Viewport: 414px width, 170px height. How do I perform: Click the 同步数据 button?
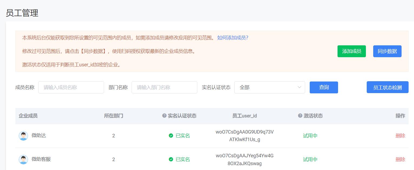387,51
